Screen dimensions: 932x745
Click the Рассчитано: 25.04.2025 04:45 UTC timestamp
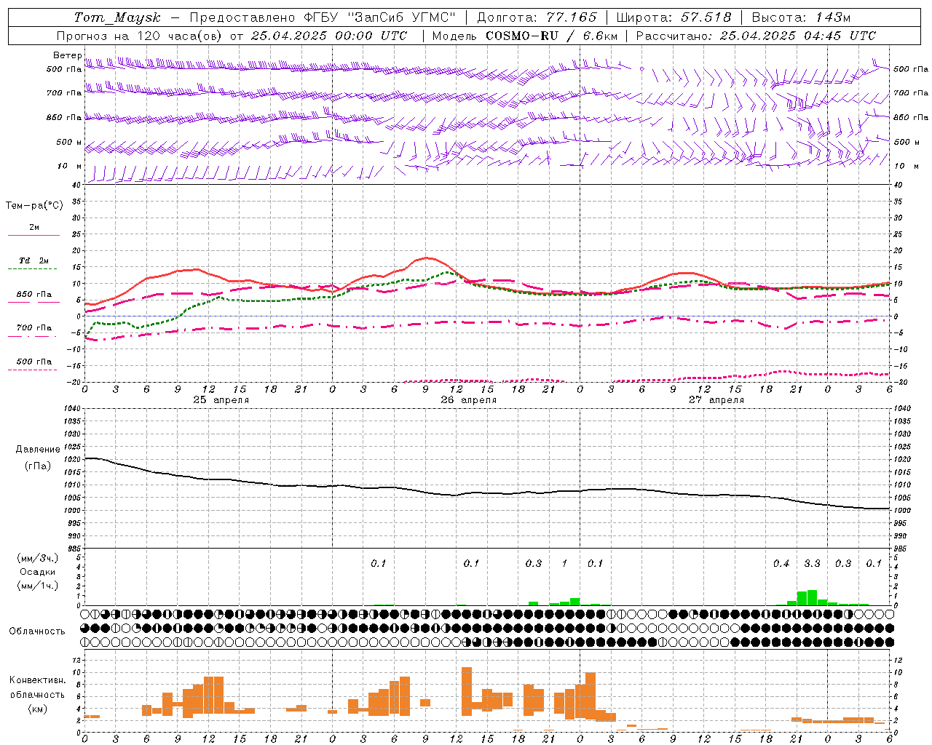[x=756, y=36]
